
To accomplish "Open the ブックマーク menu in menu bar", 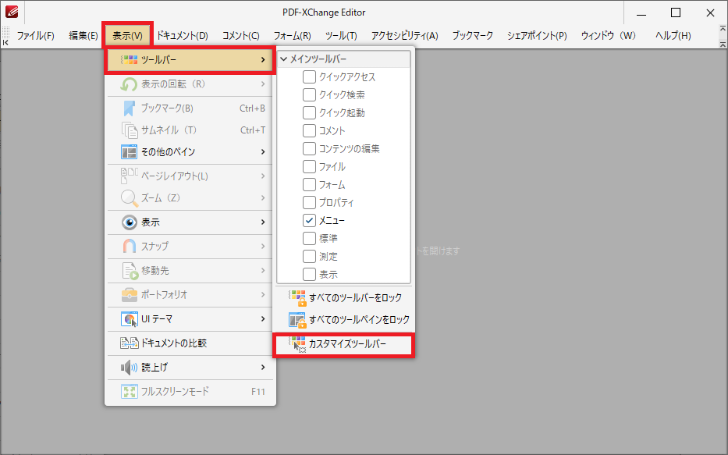I will tap(473, 36).
